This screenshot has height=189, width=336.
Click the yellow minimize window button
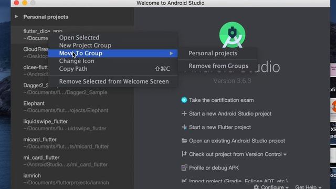[25, 3]
